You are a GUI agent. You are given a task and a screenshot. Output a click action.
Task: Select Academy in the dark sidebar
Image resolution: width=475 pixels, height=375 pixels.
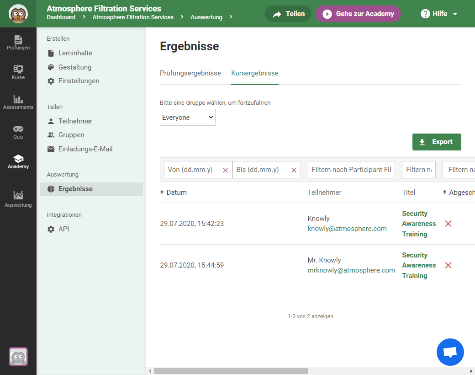click(18, 162)
